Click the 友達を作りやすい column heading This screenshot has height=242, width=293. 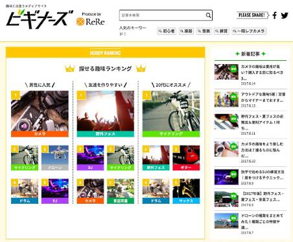[106, 85]
